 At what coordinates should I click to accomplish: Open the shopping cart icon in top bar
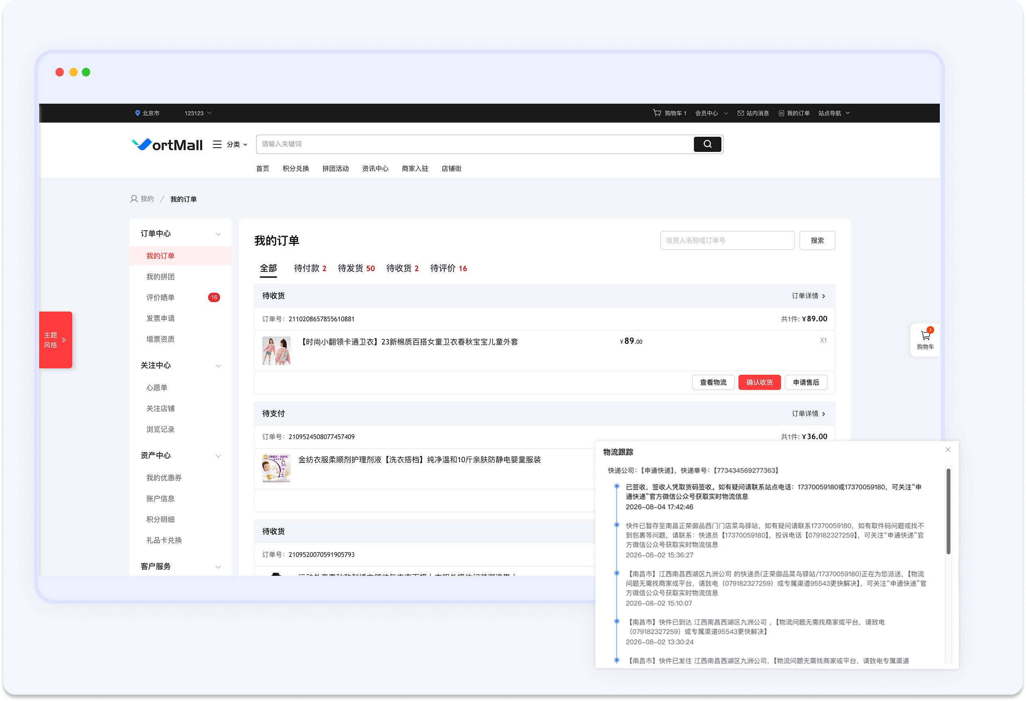coord(657,113)
